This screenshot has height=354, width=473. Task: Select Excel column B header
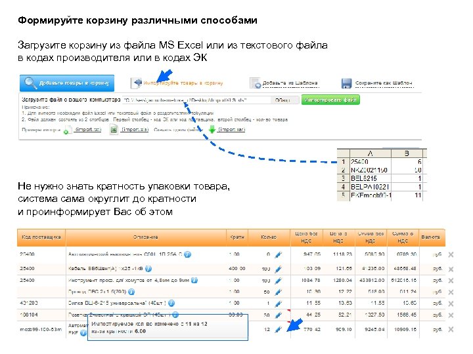(407, 153)
